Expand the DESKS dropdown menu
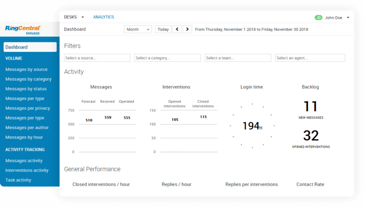This screenshot has width=365, height=207. tap(74, 17)
